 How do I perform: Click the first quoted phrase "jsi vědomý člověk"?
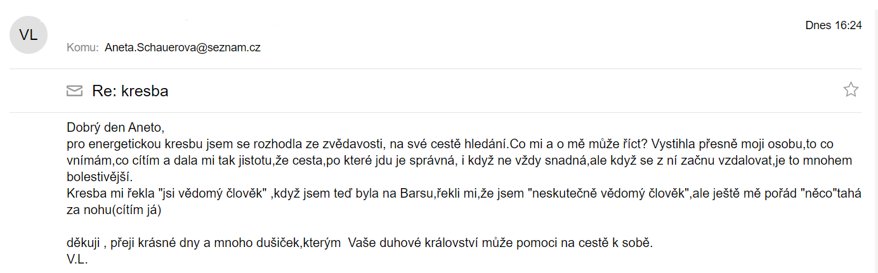click(213, 193)
